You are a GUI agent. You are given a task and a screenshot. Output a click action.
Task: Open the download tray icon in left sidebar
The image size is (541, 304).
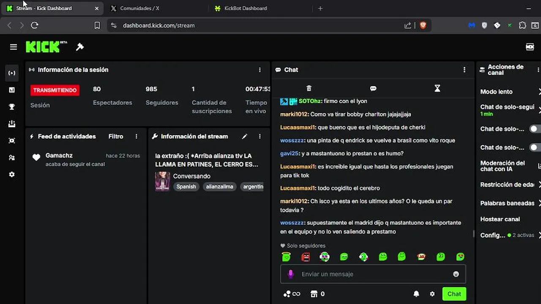click(x=12, y=124)
